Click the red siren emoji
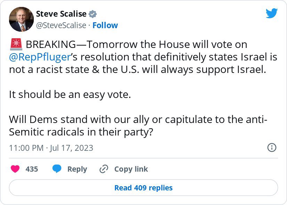 (x=16, y=45)
